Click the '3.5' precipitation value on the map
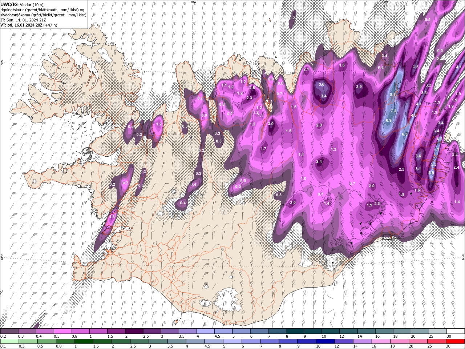Image resolution: width=465 pixels, height=349 pixels. click(416, 67)
